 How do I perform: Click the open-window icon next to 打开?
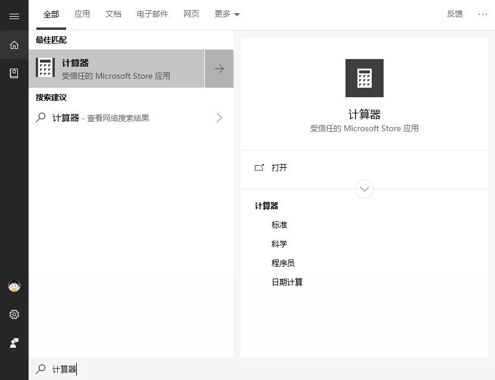[x=259, y=168]
